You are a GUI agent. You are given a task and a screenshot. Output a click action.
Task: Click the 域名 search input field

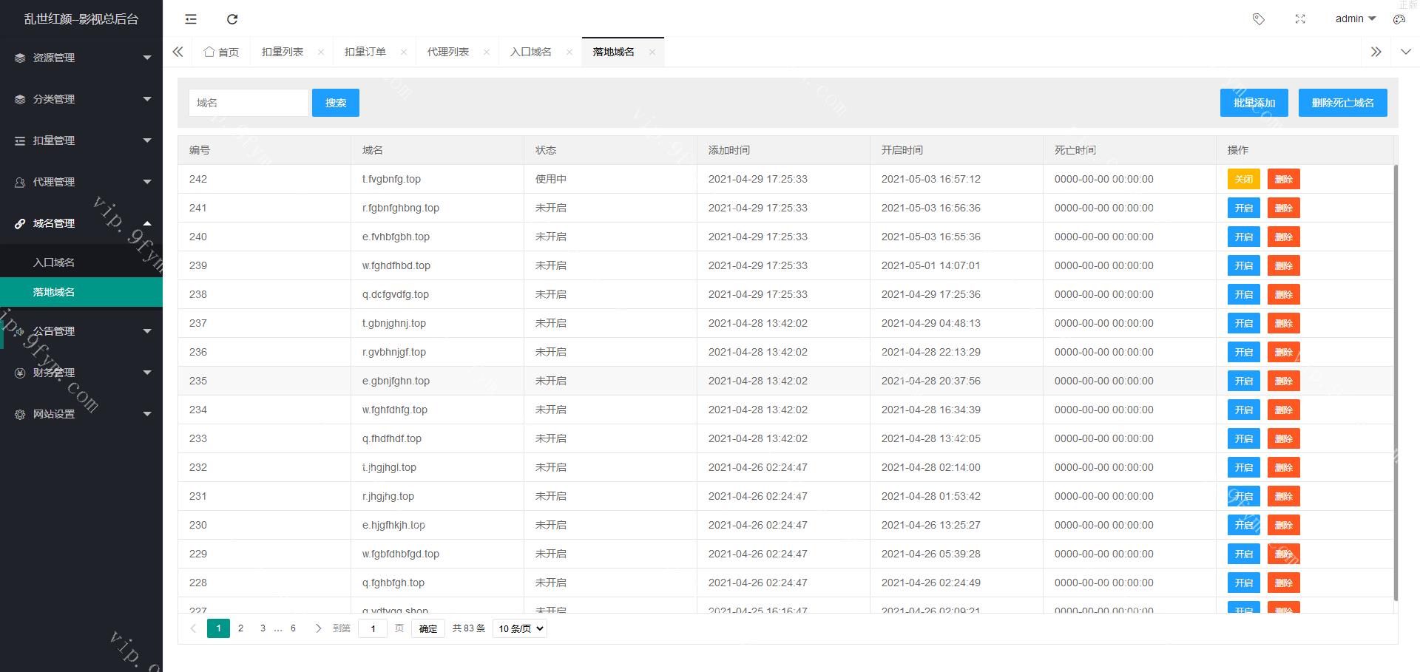click(x=248, y=103)
